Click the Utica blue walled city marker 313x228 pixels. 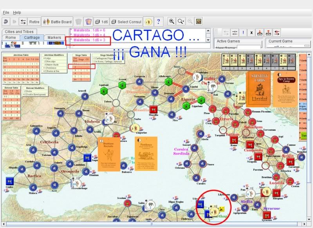[x=200, y=204]
